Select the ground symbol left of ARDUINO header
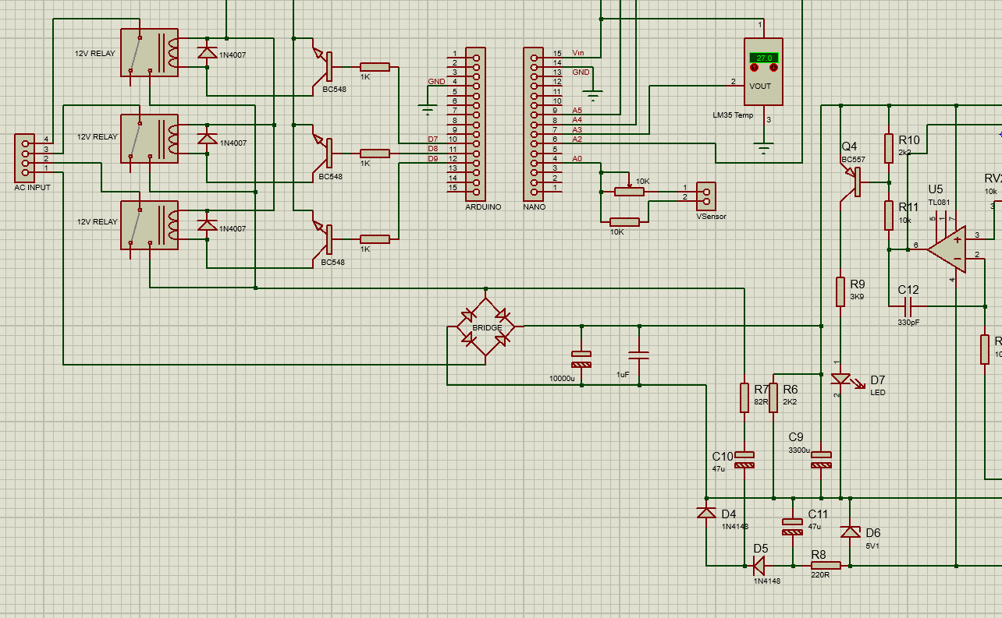Image resolution: width=1002 pixels, height=618 pixels. [x=427, y=109]
